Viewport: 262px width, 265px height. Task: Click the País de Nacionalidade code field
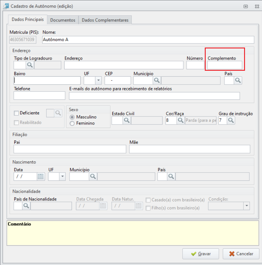18,206
